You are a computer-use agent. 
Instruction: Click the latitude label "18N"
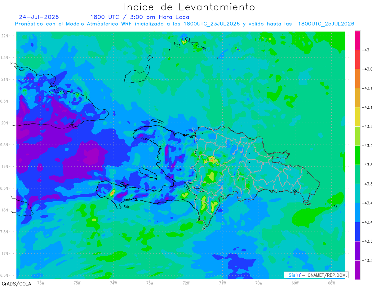coord(5,210)
